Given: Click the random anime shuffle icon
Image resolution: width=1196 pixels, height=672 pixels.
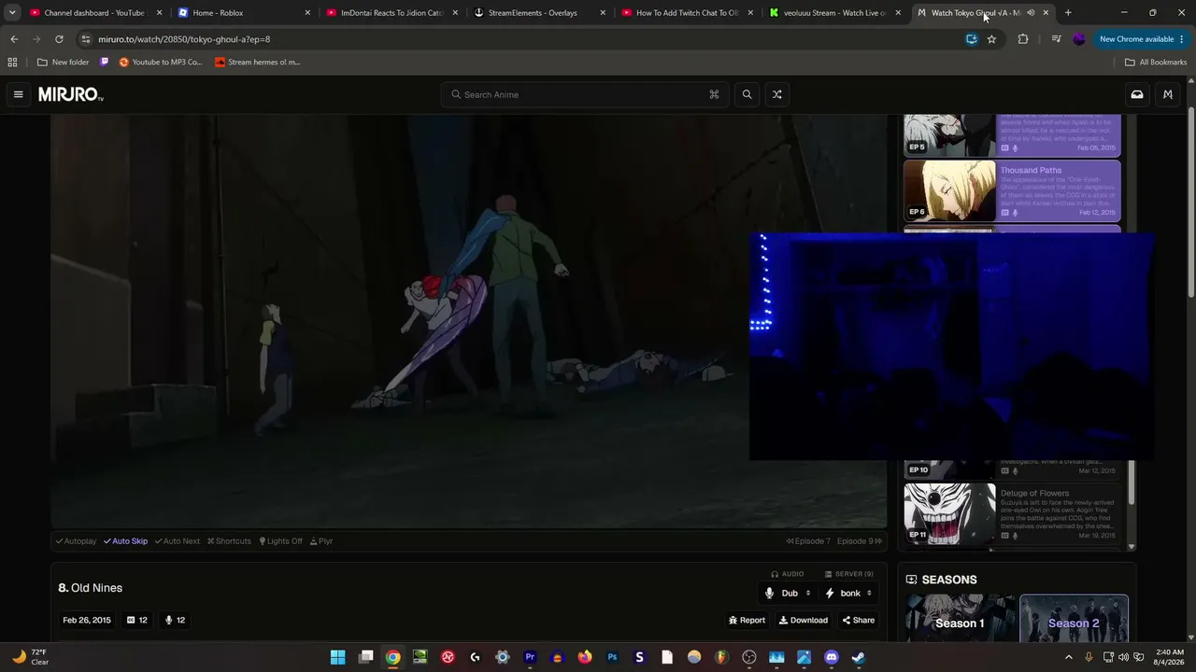Looking at the screenshot, I should click(776, 94).
